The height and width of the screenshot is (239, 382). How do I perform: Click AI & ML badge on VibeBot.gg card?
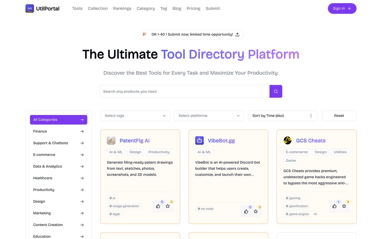coord(204,152)
